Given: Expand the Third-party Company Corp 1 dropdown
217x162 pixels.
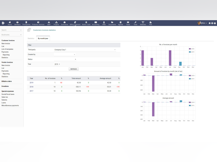Looking at the screenshot, I should [x=85, y=50].
